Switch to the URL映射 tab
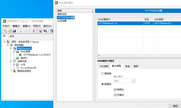Image resolution: width=181 pixels, height=108 pixels. point(104,66)
